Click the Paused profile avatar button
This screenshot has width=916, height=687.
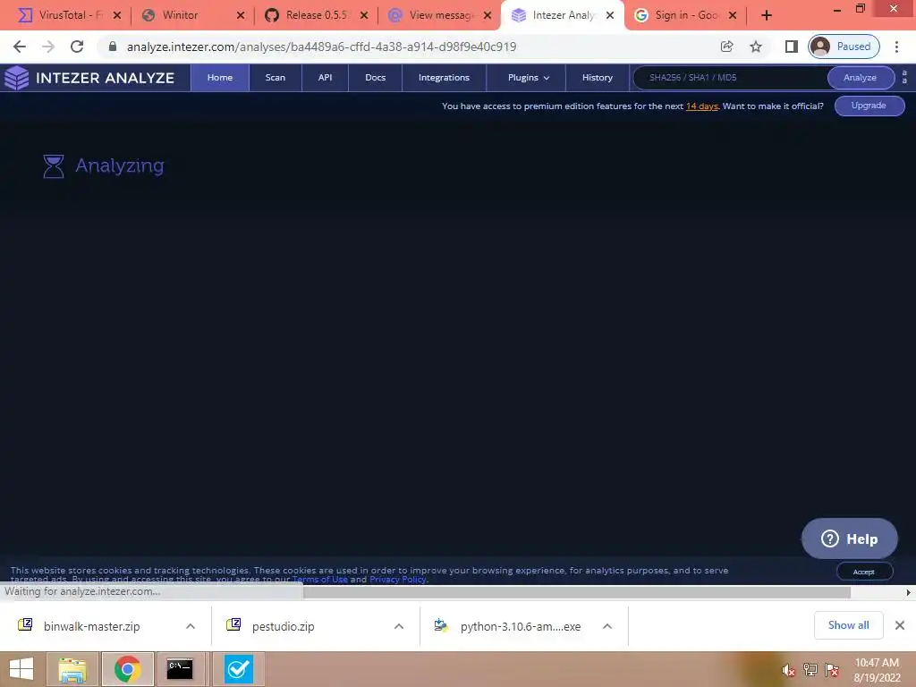point(844,47)
